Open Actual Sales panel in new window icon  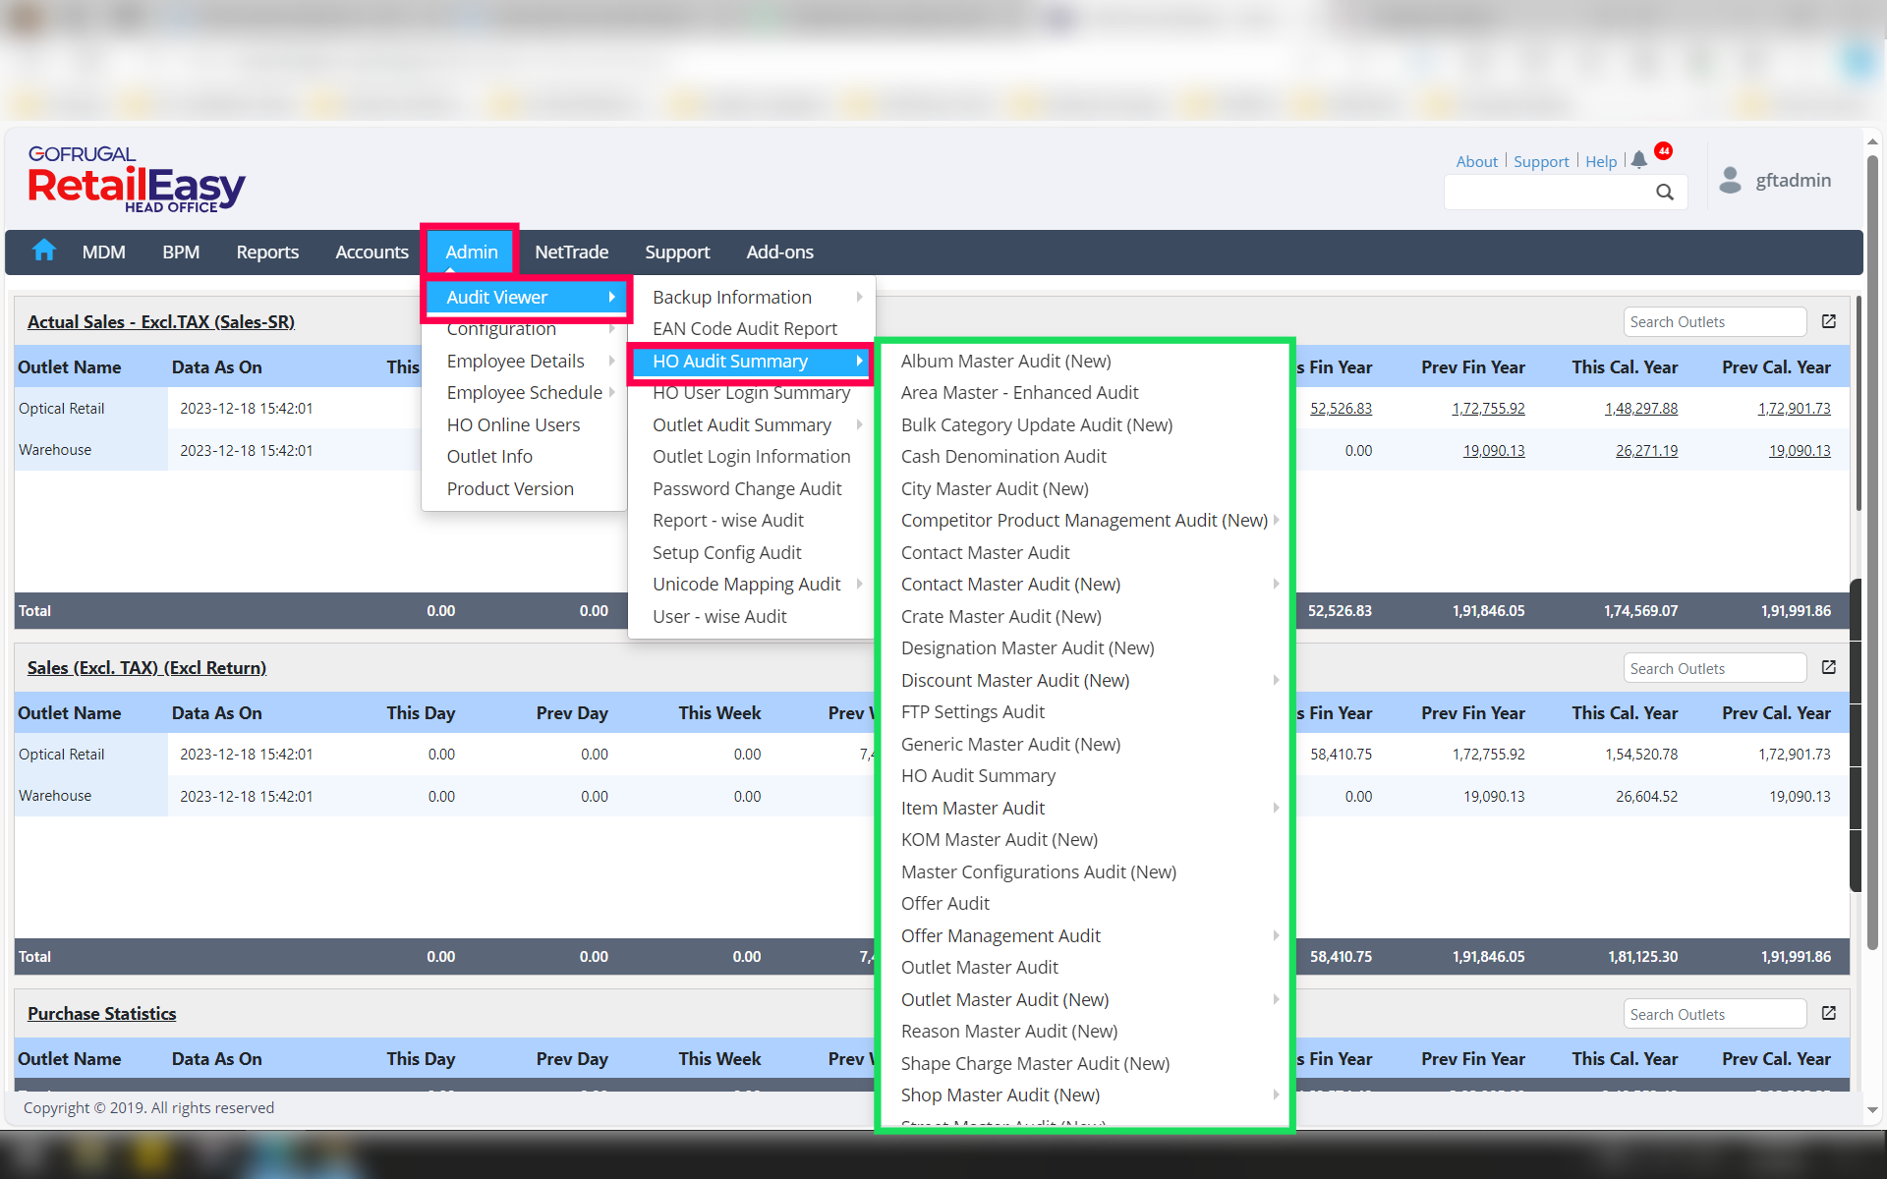click(x=1829, y=321)
